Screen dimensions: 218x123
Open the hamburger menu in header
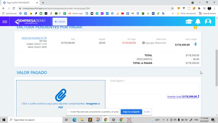coord(5,22)
